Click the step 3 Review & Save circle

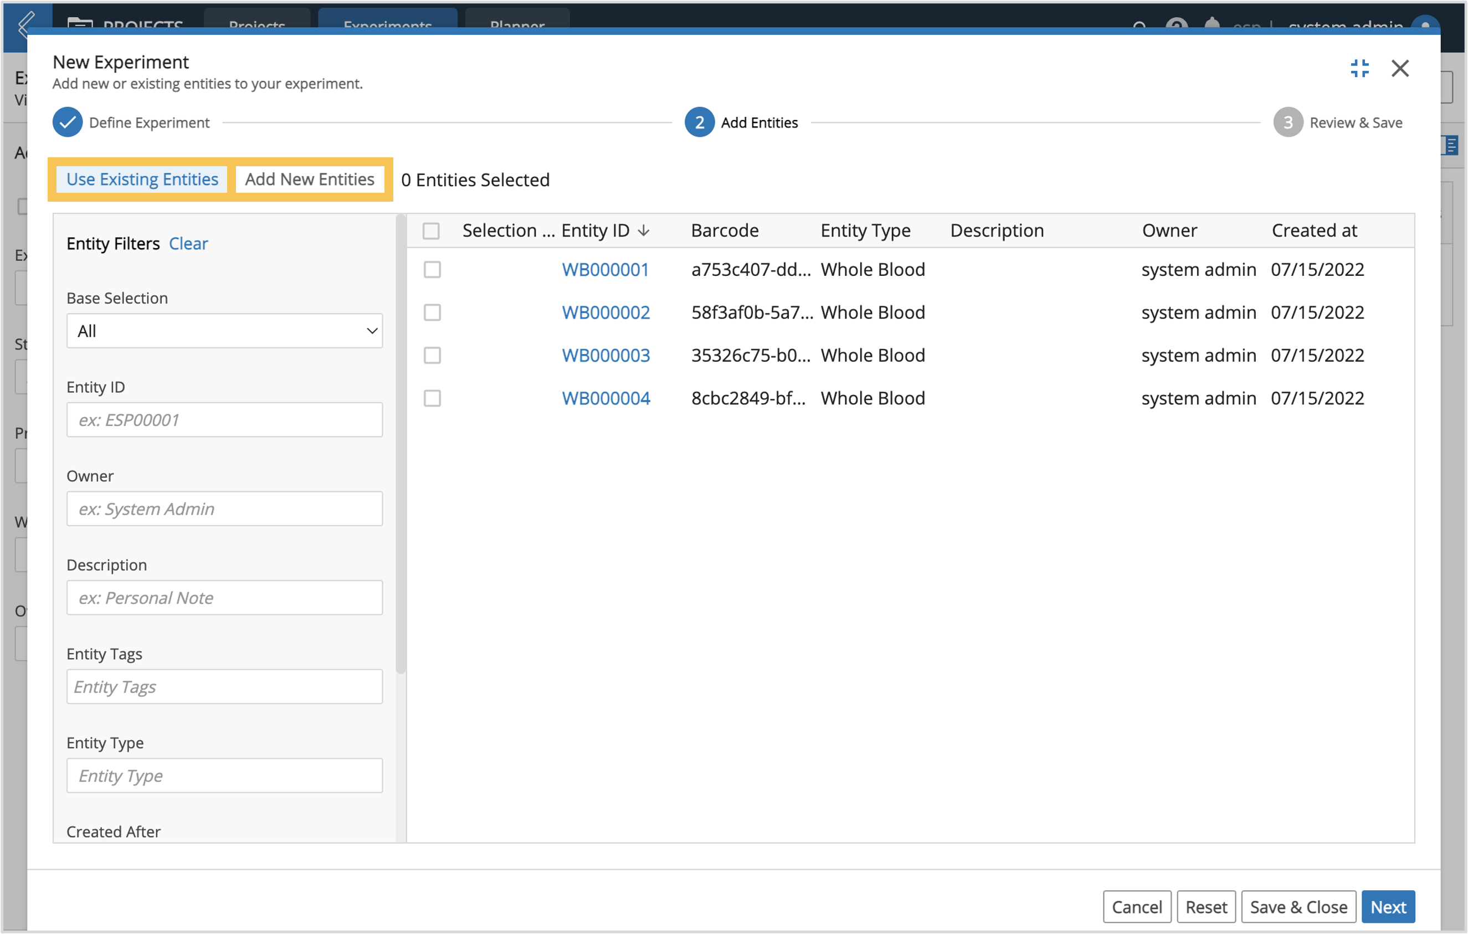(x=1287, y=122)
